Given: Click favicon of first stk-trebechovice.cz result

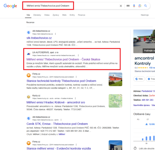Looking at the screenshot, I should [28, 32].
